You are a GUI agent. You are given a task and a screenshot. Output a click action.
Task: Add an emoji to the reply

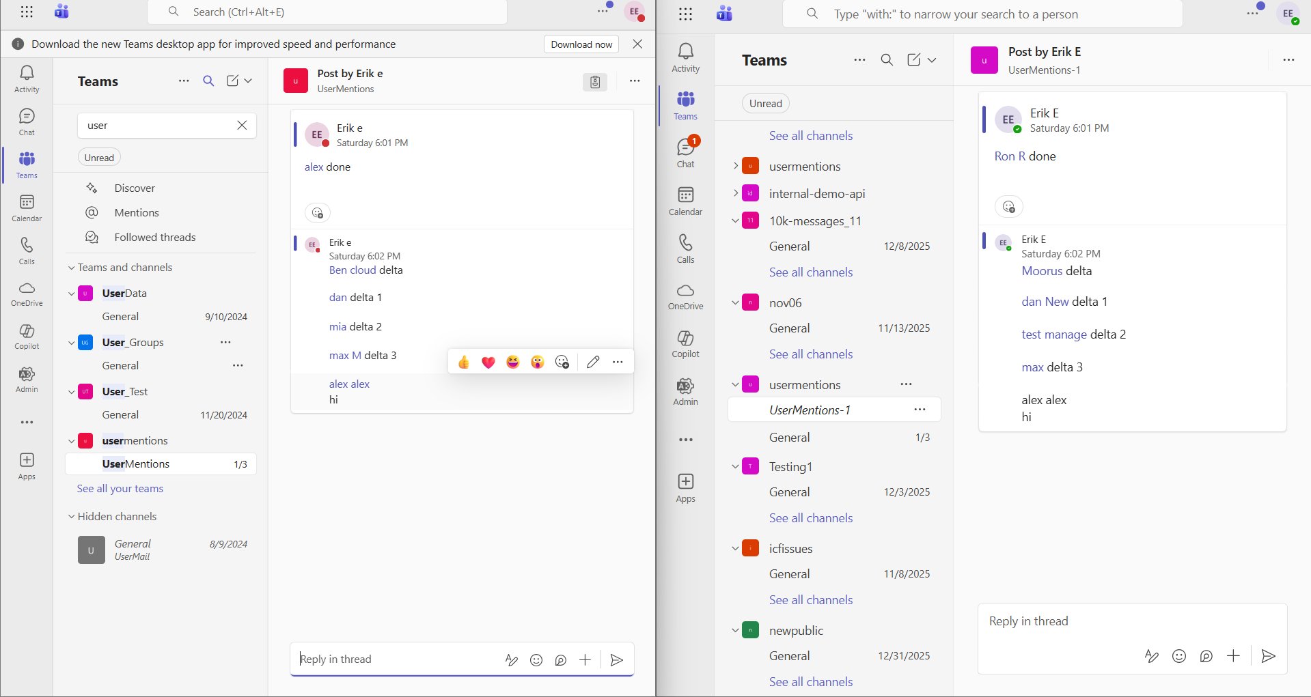[536, 659]
